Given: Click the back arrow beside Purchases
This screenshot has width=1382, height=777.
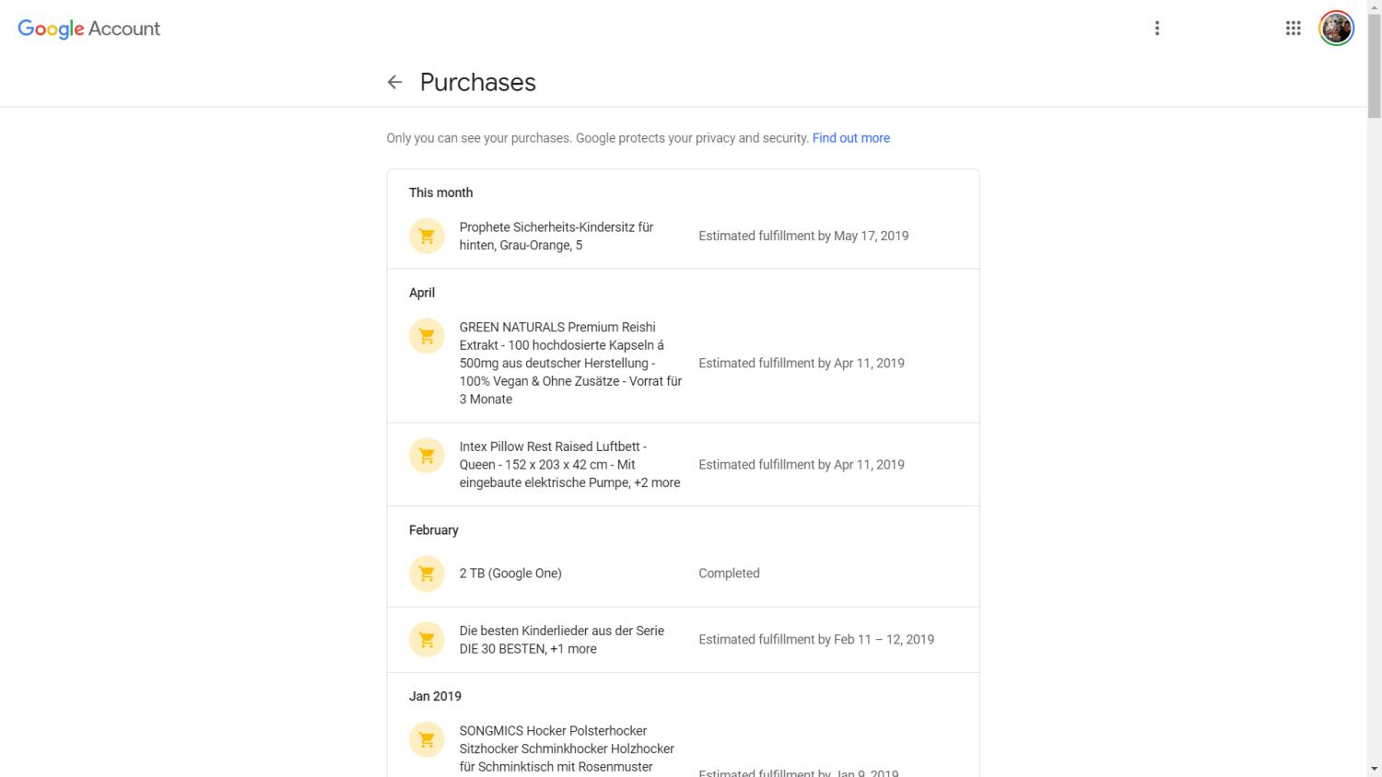Looking at the screenshot, I should [x=394, y=82].
